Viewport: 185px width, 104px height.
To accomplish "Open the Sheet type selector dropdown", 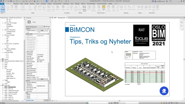I will [50, 22].
